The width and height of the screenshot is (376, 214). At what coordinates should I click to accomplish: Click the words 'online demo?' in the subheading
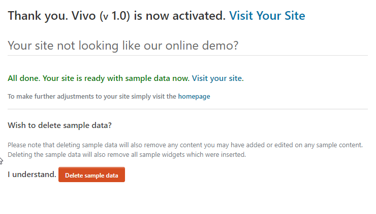(202, 46)
